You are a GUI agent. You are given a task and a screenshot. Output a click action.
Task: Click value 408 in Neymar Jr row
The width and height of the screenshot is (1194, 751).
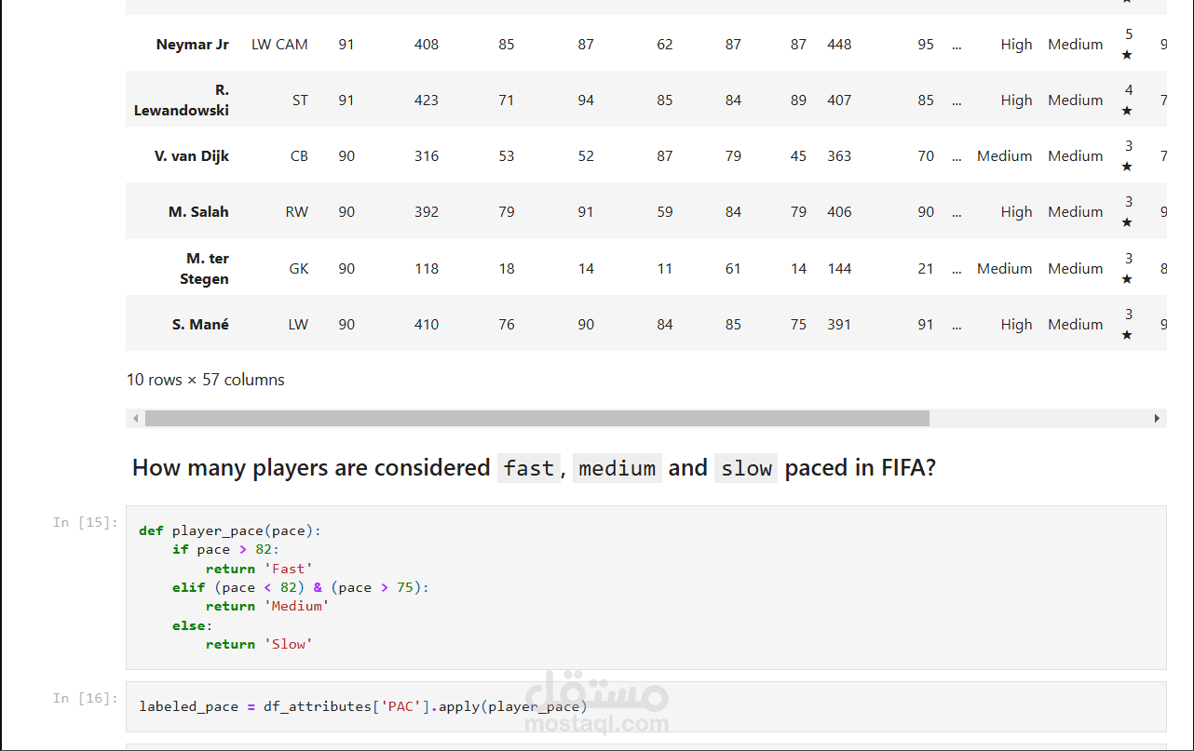point(427,44)
